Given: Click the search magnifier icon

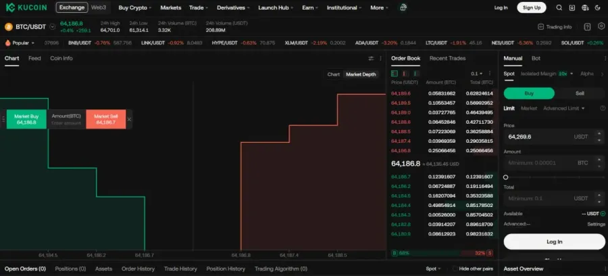Looking at the screenshot, I should (559, 7).
